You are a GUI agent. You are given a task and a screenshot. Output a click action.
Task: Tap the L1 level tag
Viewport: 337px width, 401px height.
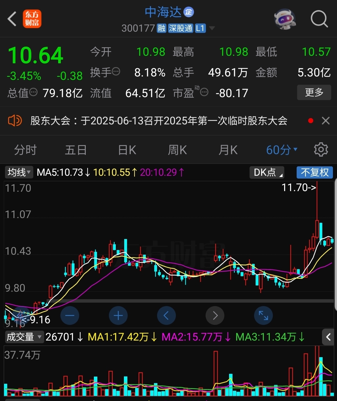[x=200, y=29]
